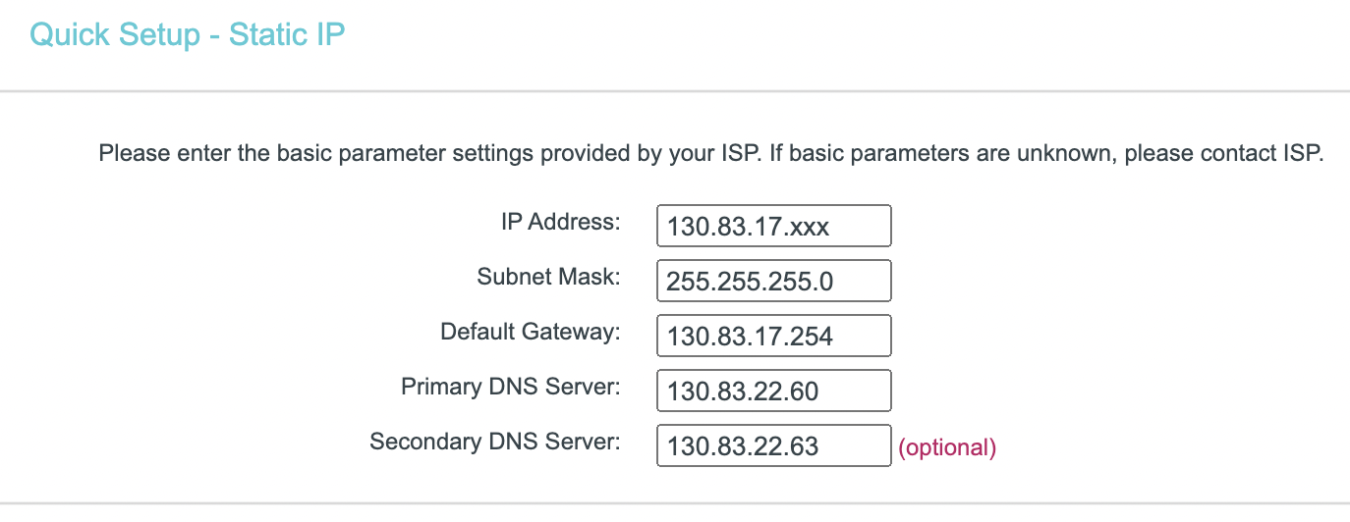Click the "Primary DNS Server:" label

511,387
